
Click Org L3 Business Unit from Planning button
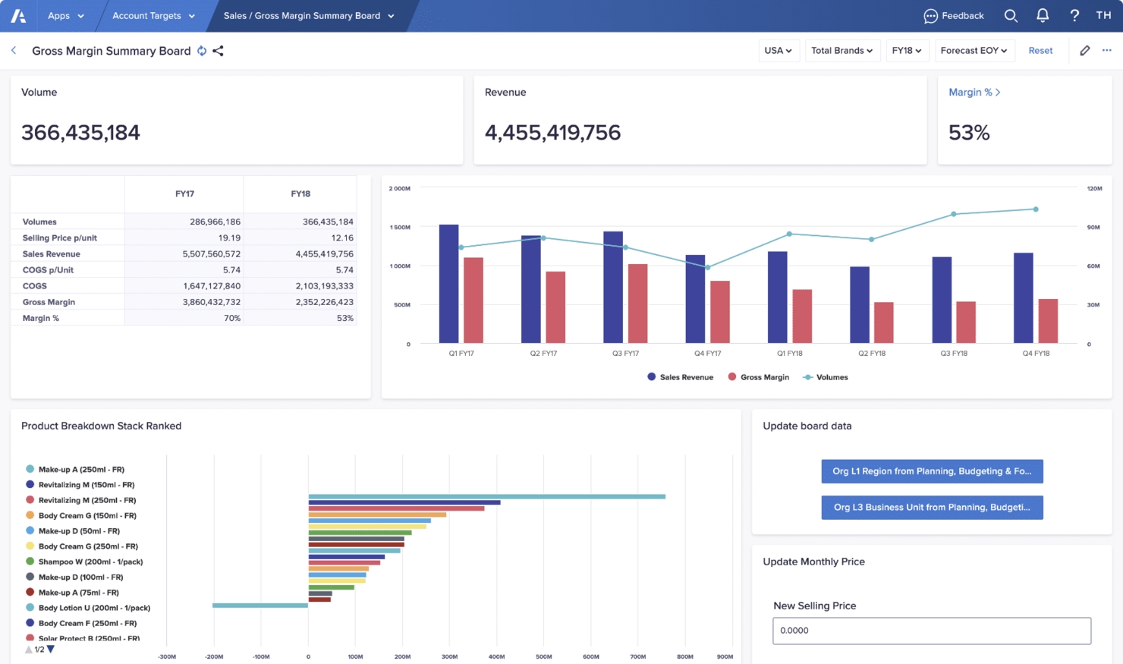[932, 507]
